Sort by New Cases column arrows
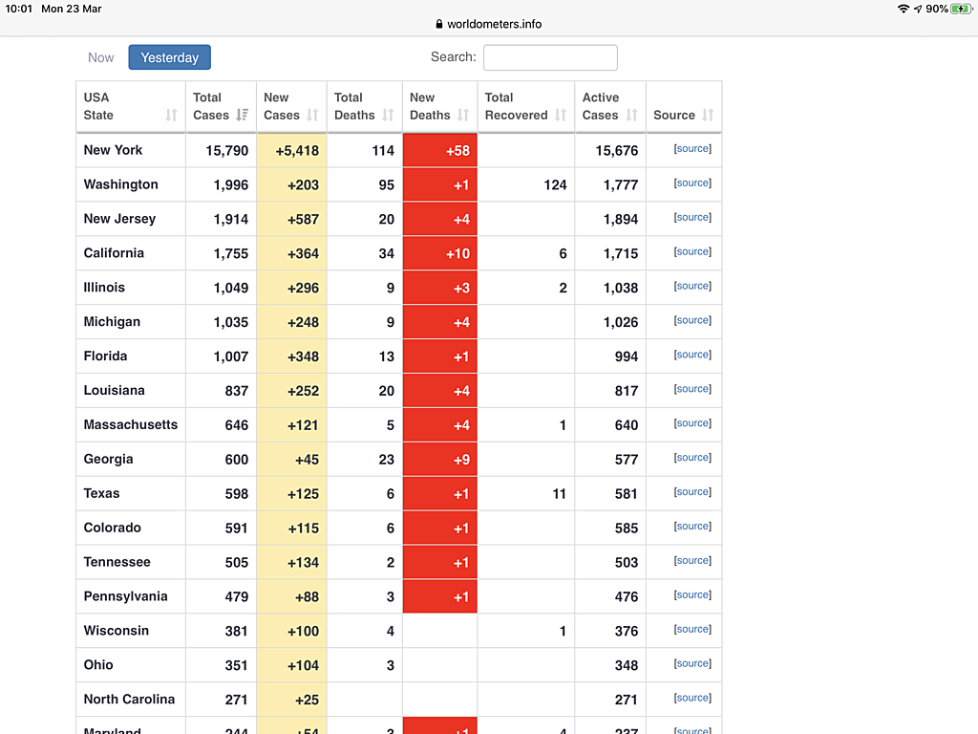The image size is (978, 734). click(x=312, y=115)
